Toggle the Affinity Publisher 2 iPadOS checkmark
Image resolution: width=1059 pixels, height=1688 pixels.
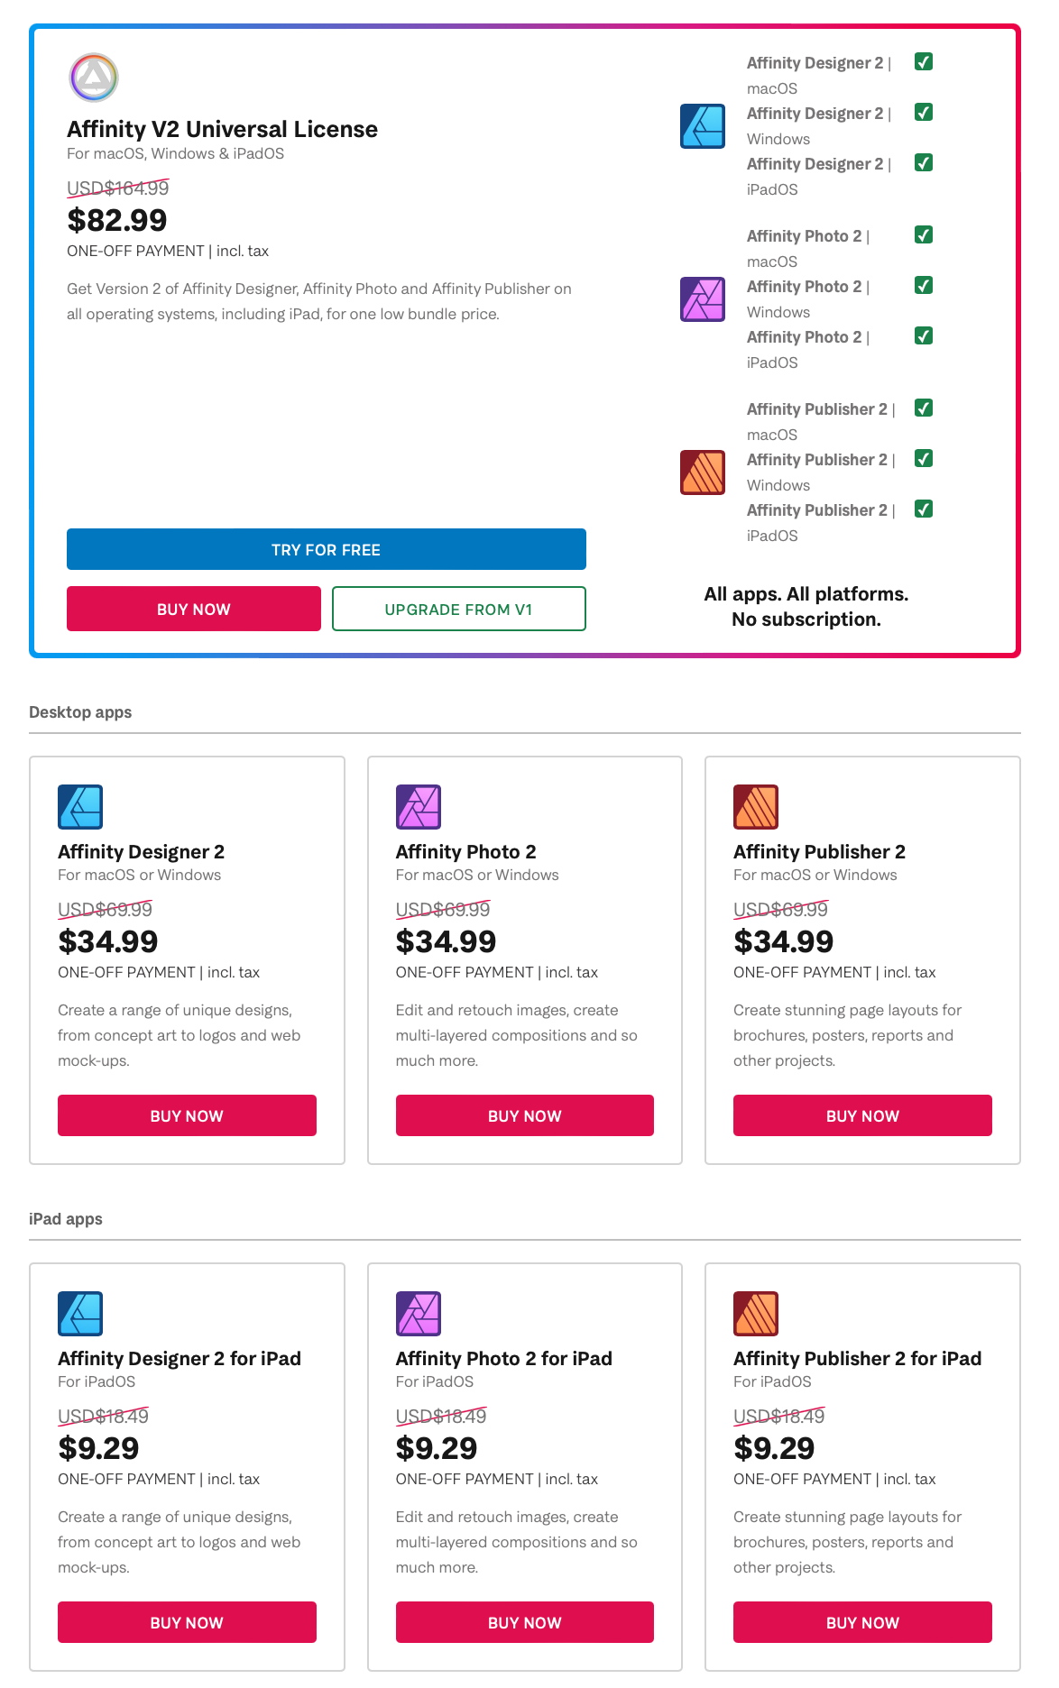pyautogui.click(x=923, y=509)
